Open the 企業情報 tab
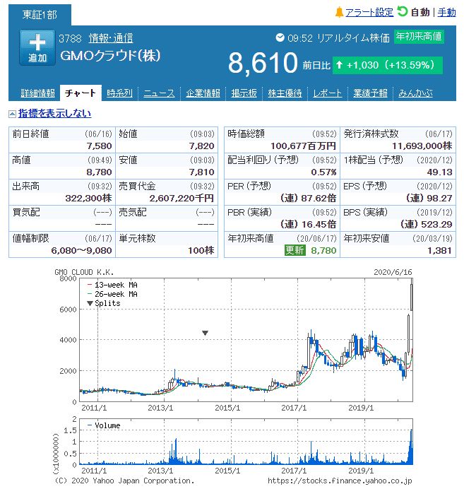 pyautogui.click(x=203, y=93)
